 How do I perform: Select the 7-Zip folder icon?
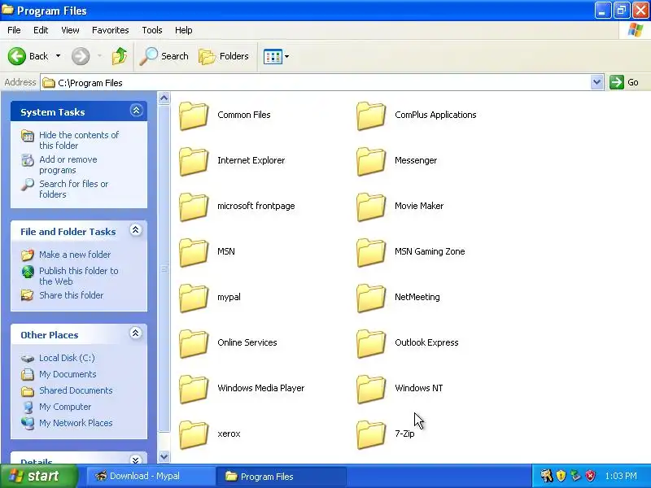[371, 435]
